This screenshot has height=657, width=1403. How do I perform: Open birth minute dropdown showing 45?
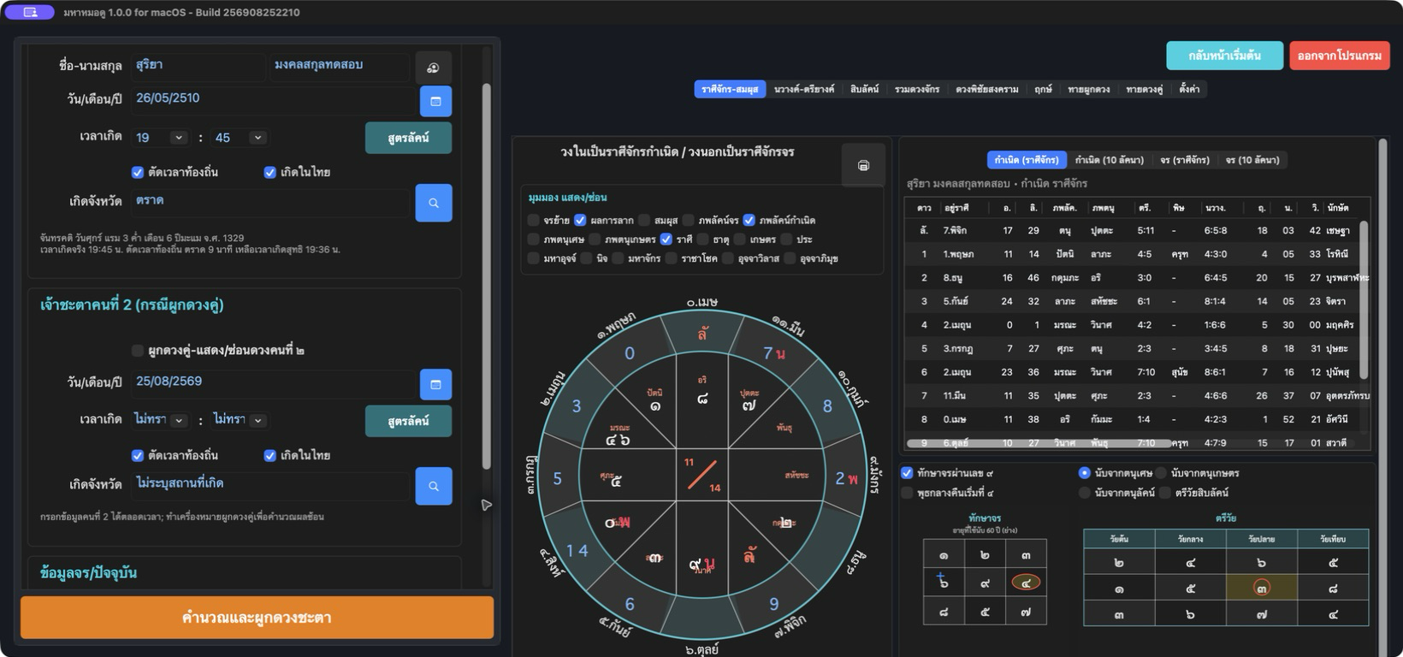click(x=240, y=138)
